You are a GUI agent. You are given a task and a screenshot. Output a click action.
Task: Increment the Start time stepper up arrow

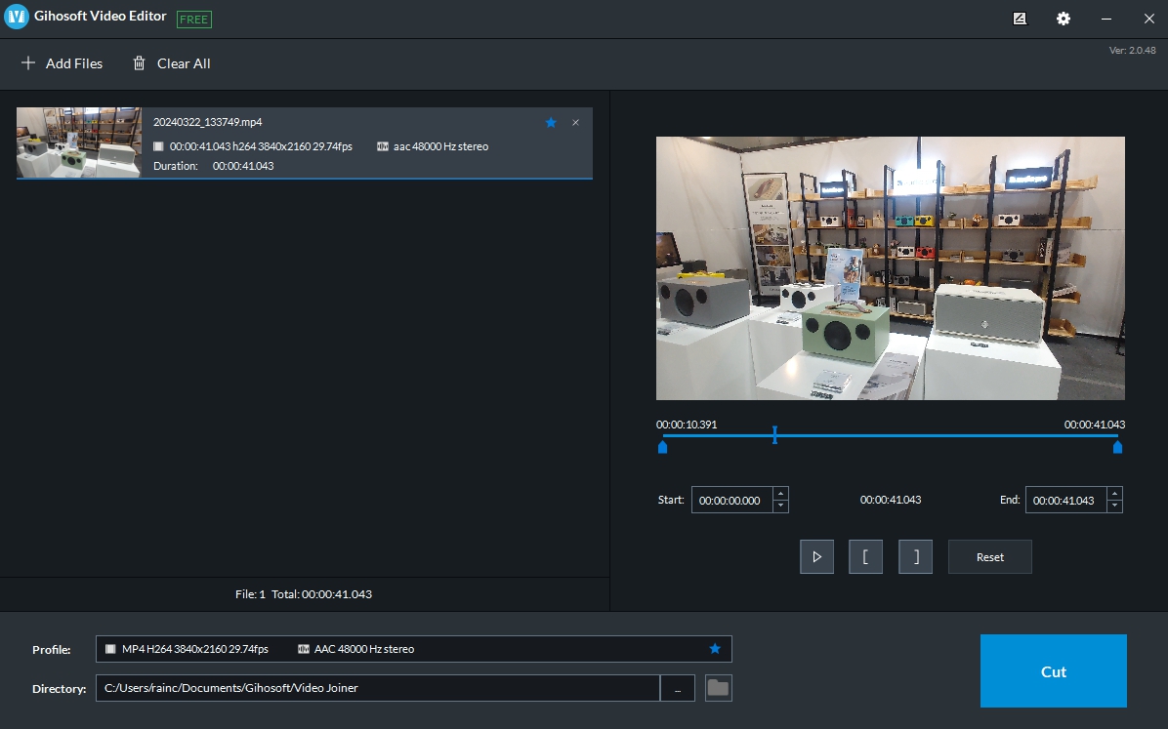coord(779,494)
